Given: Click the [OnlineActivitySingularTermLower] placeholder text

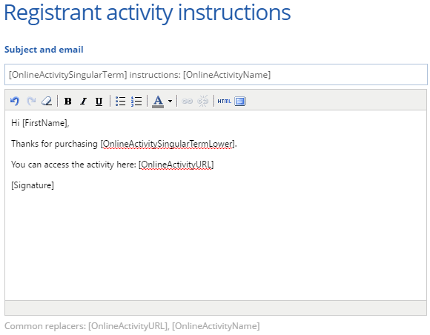Looking at the screenshot, I should click(168, 144).
